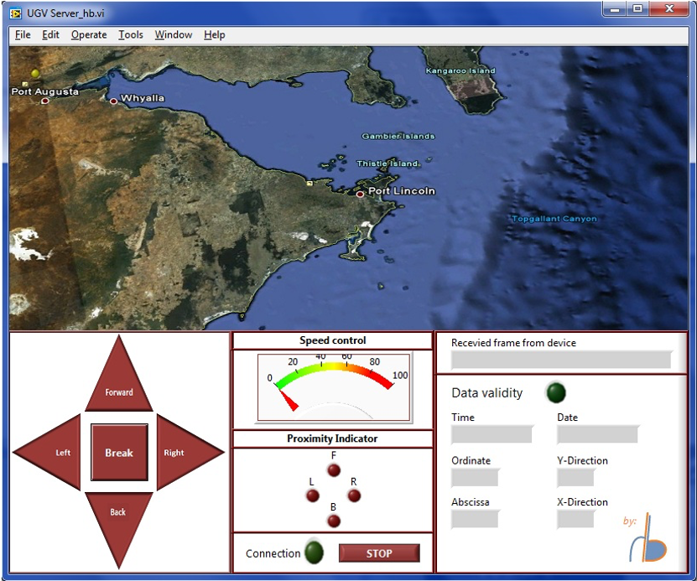This screenshot has height=581, width=697.
Task: Open the Tools menu
Action: coord(131,34)
